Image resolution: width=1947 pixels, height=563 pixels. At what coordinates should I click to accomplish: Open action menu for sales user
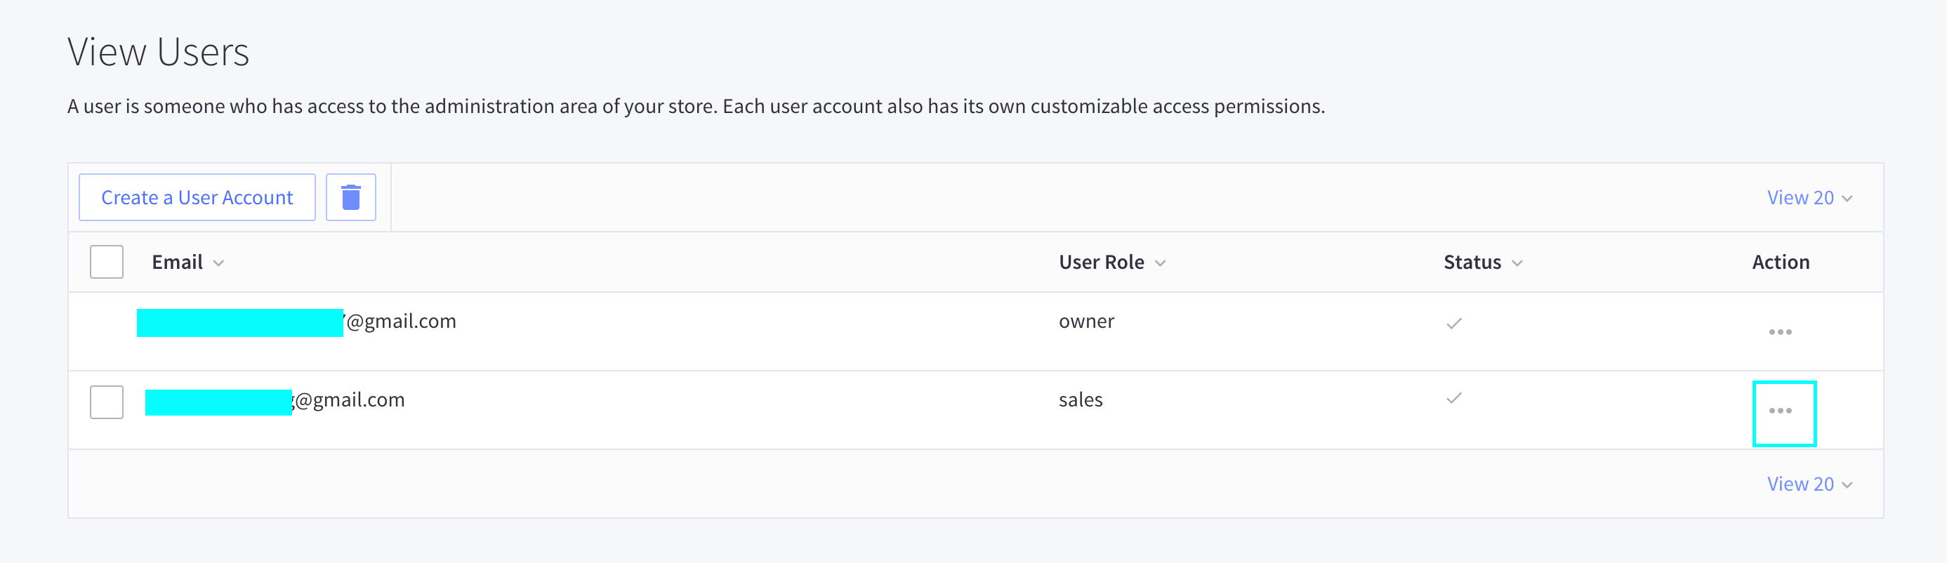coord(1782,411)
